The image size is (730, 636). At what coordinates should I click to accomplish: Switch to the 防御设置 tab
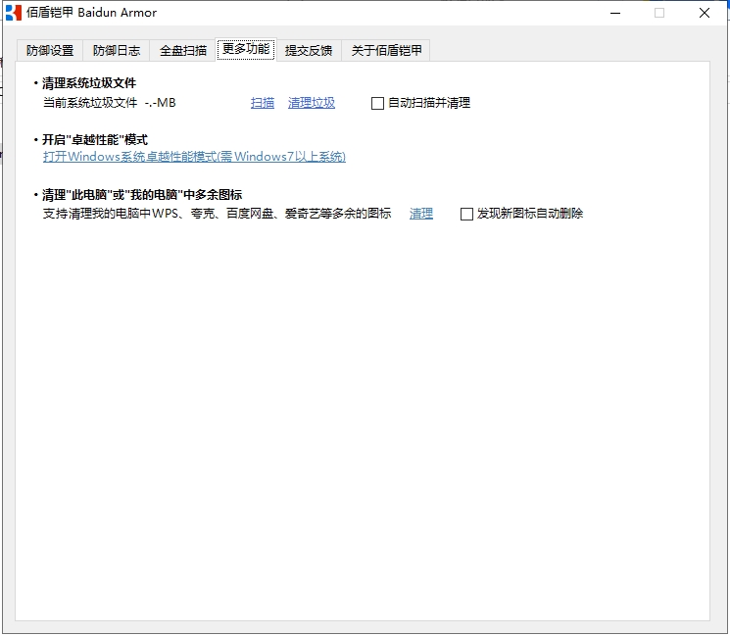coord(50,51)
